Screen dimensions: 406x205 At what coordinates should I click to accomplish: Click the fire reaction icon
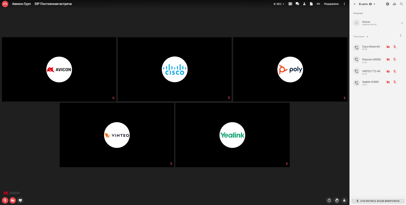pyautogui.click(x=344, y=200)
